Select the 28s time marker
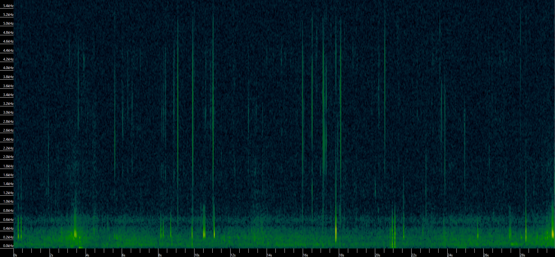The height and width of the screenshot is (257, 555). point(522,255)
